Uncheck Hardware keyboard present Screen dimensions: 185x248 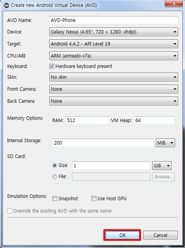coord(52,66)
